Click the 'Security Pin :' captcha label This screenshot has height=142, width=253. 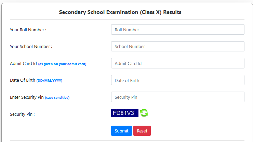pos(22,114)
